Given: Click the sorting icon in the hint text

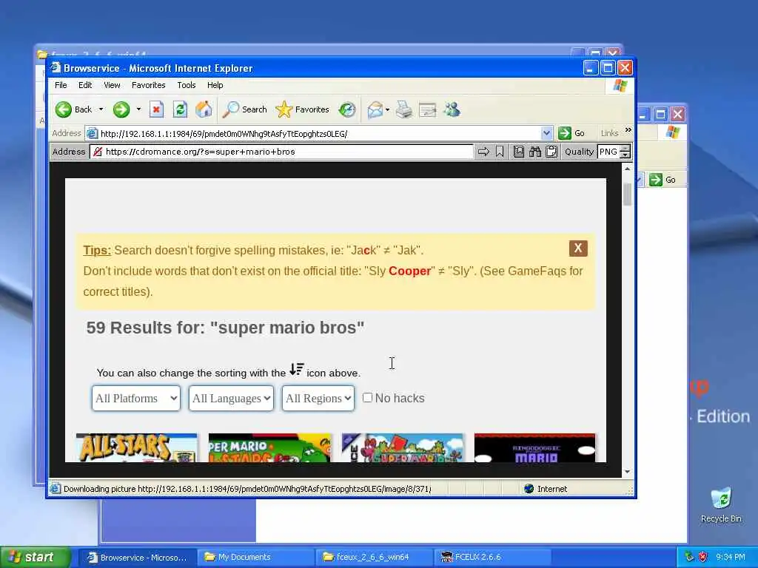Looking at the screenshot, I should pos(296,370).
